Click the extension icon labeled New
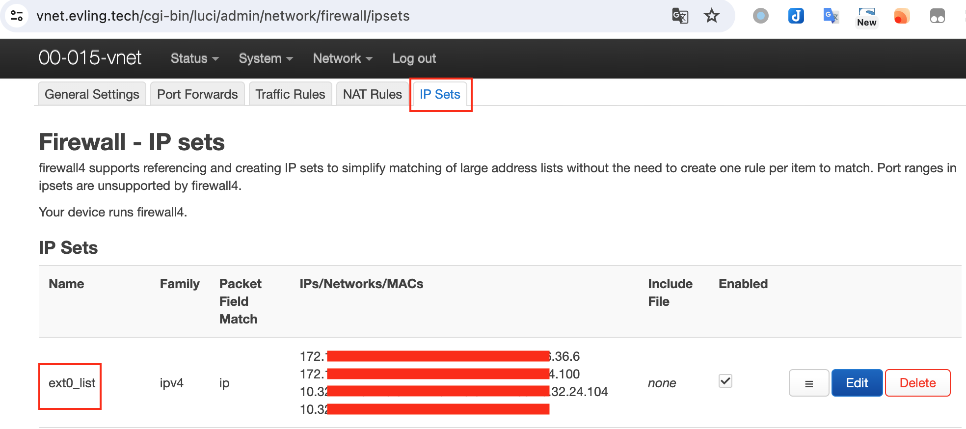 coord(866,17)
